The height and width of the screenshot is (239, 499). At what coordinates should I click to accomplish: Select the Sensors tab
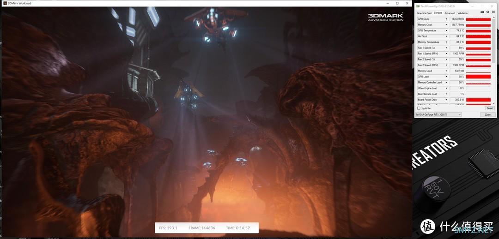tap(438, 13)
